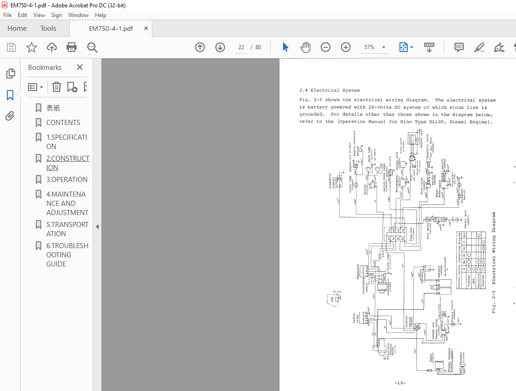The image size is (516, 391).
Task: Activate the selection arrow tool
Action: pos(285,47)
